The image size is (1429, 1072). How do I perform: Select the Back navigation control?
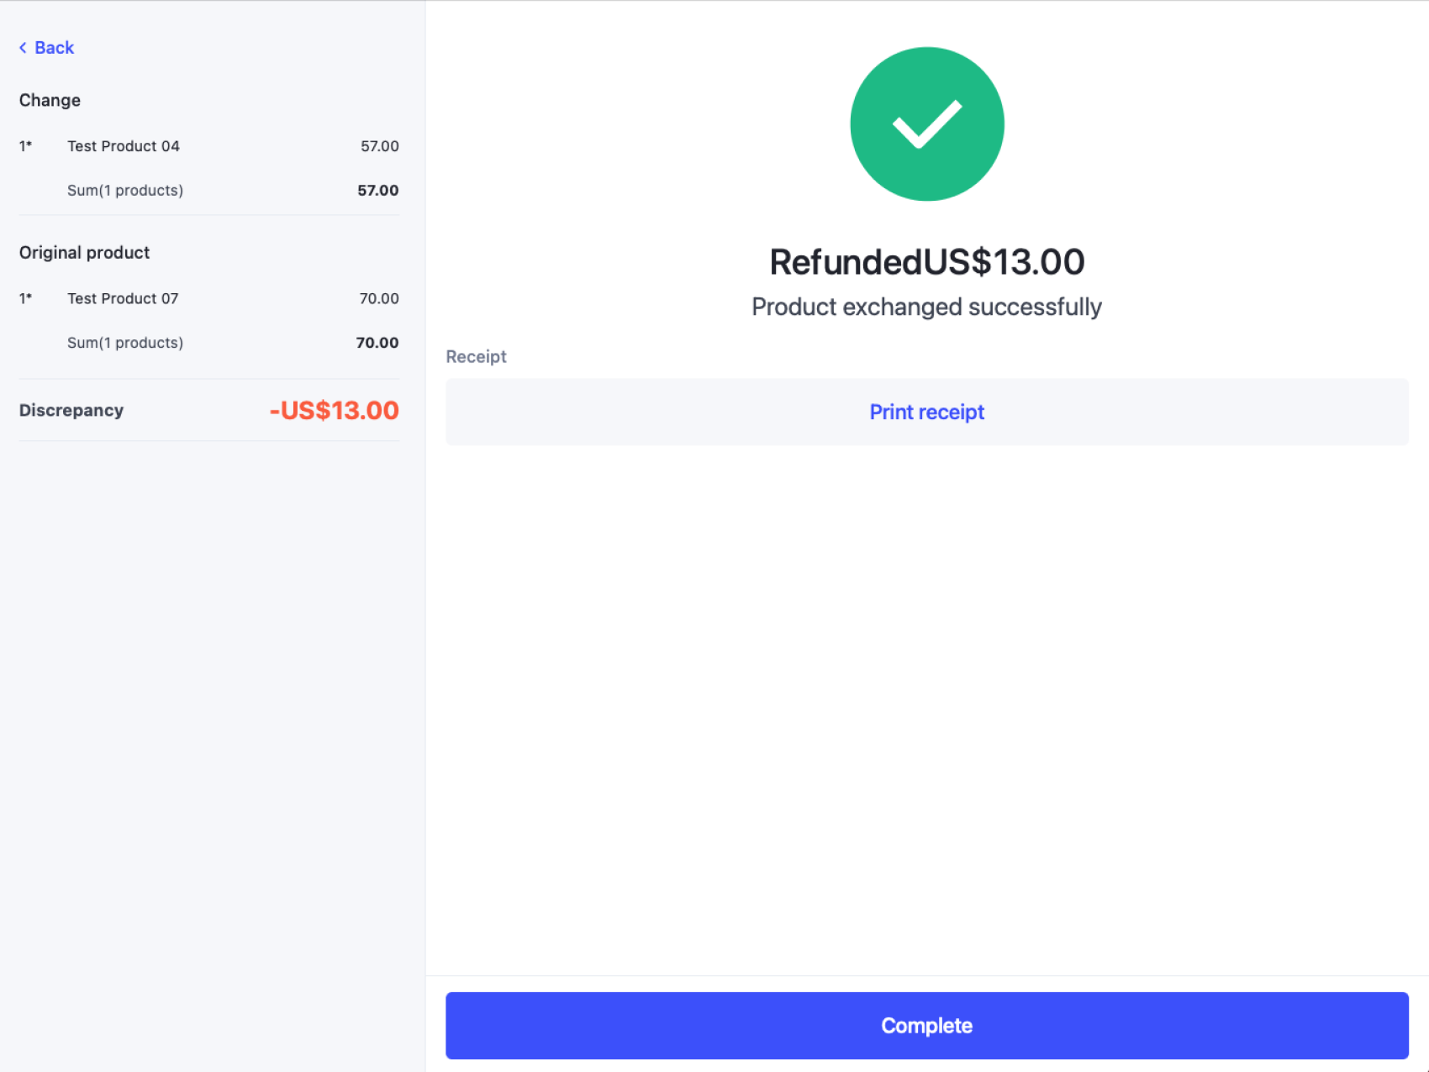pos(47,47)
